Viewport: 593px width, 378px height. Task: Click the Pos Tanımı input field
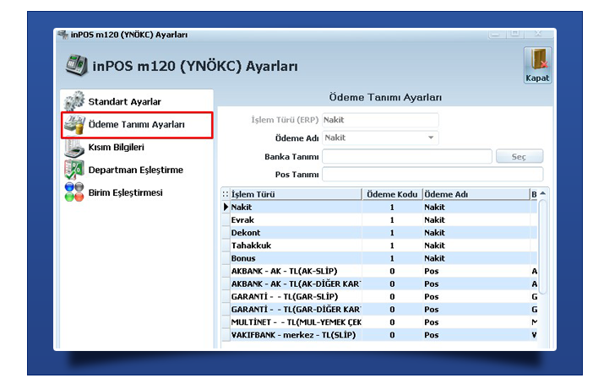(x=433, y=174)
